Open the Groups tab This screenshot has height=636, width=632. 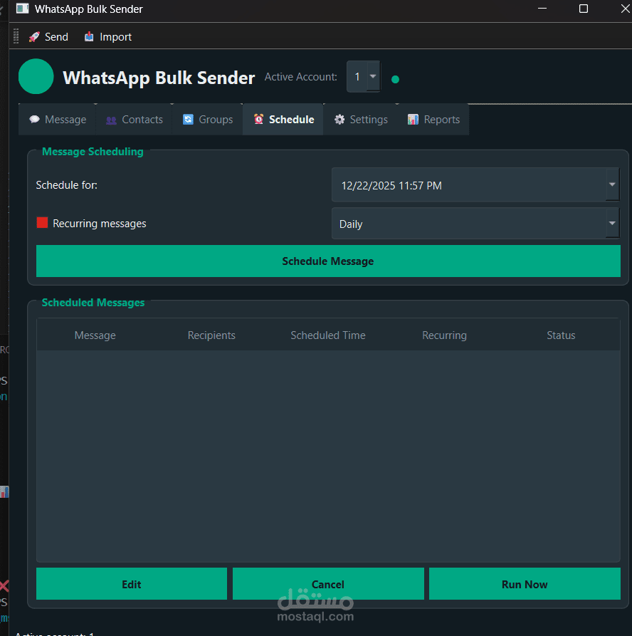[208, 120]
